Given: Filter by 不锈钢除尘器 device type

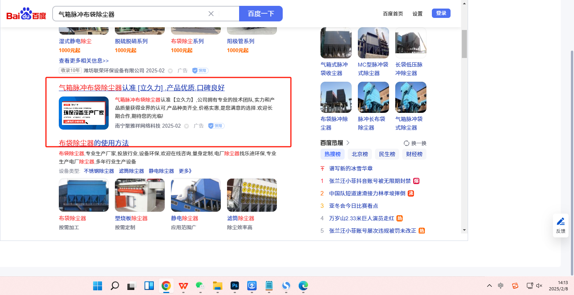Looking at the screenshot, I should click(99, 171).
